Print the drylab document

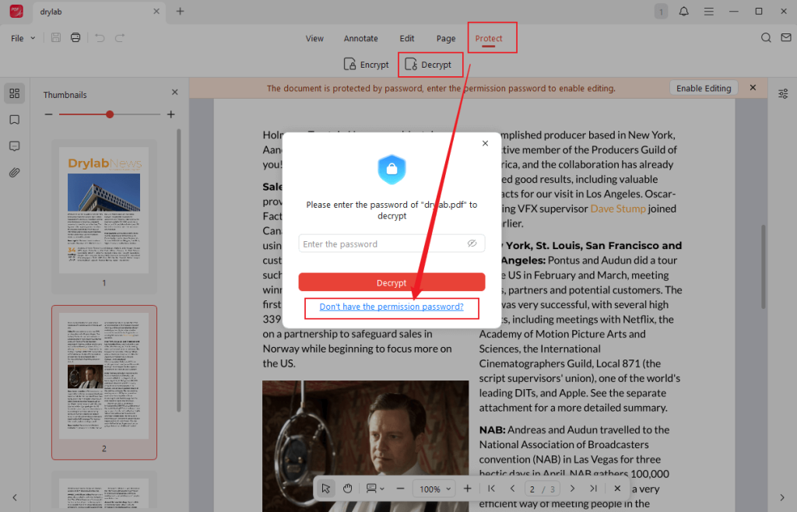click(x=75, y=37)
